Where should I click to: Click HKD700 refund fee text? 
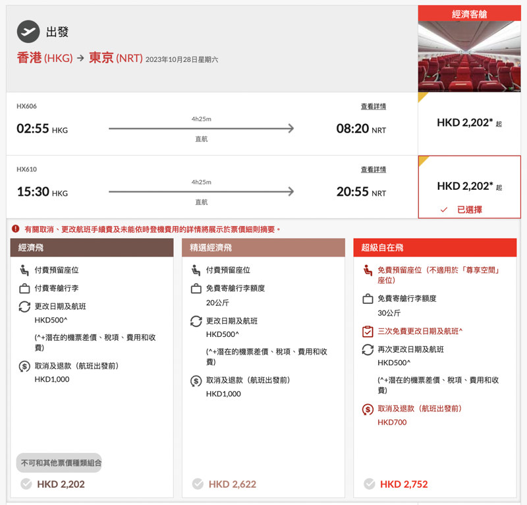[x=392, y=422]
